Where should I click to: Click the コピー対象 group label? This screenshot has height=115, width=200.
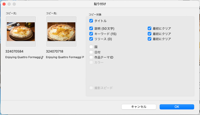click(x=95, y=15)
